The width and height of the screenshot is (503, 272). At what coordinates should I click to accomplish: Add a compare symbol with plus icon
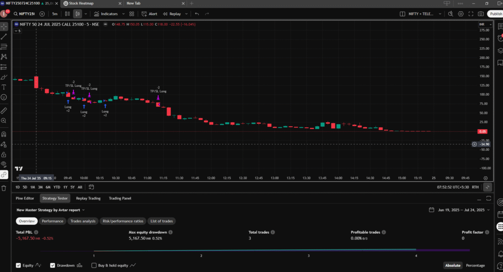(x=42, y=14)
